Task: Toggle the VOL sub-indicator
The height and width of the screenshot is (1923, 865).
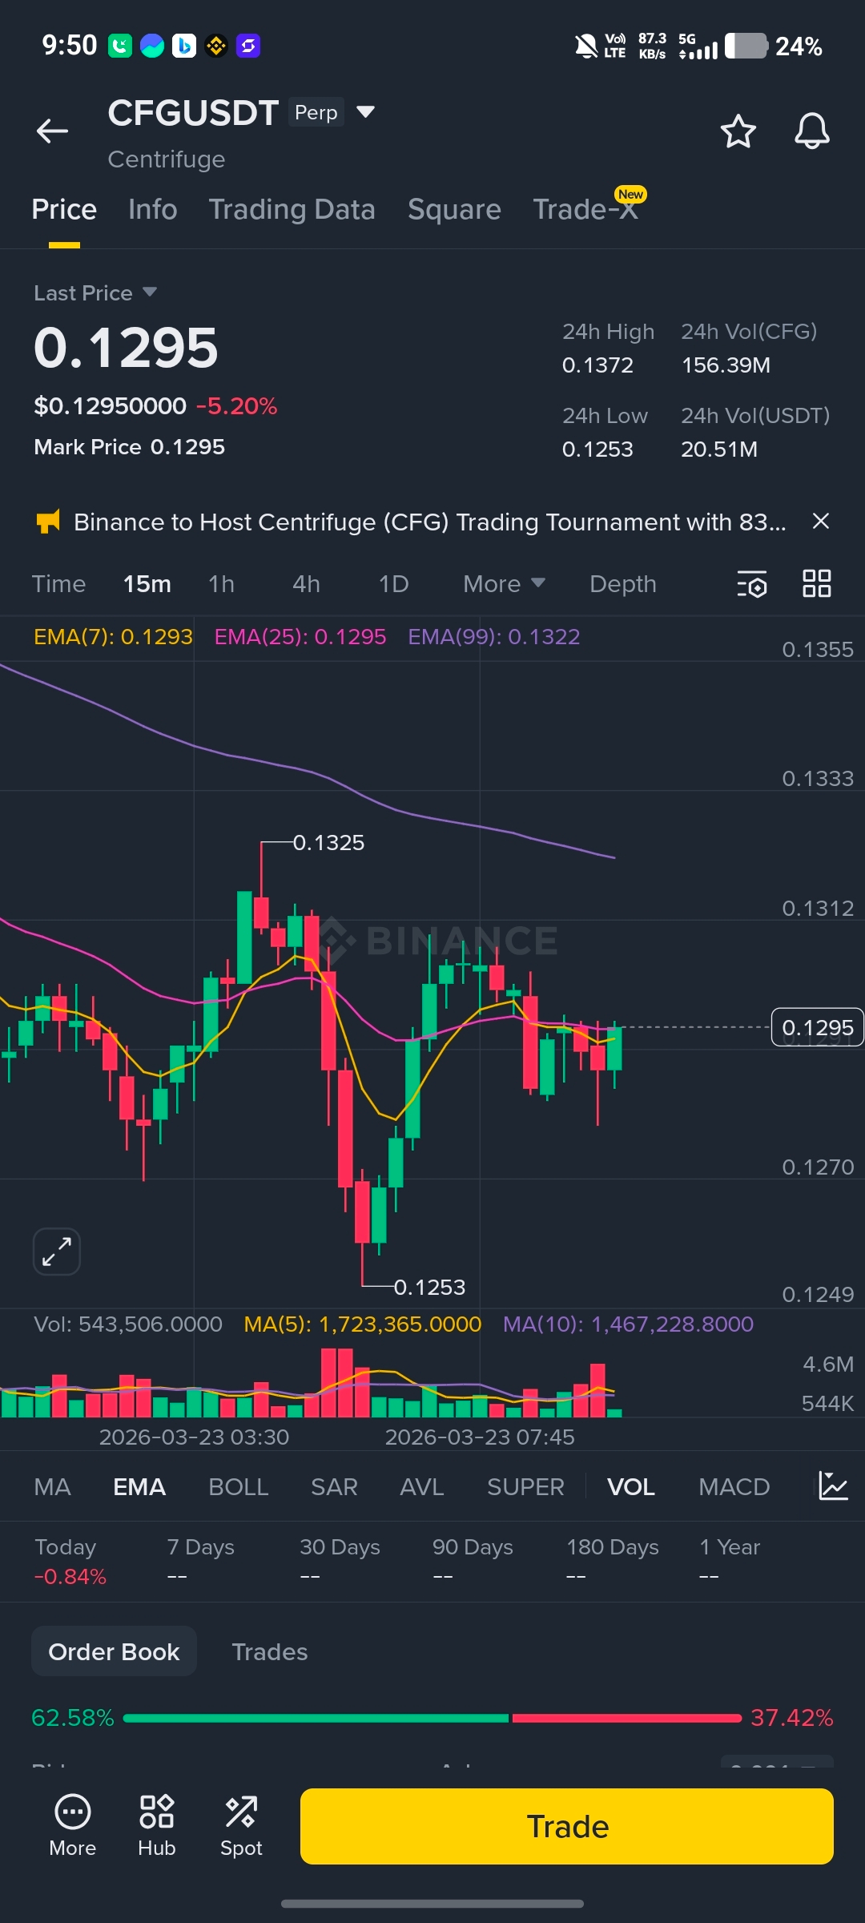Action: click(631, 1487)
